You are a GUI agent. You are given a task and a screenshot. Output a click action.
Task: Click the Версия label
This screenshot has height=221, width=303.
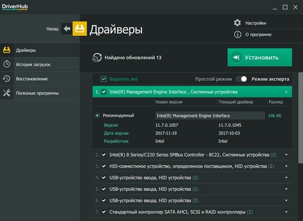click(x=111, y=125)
